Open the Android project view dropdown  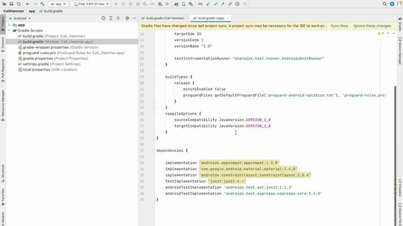click(20, 18)
